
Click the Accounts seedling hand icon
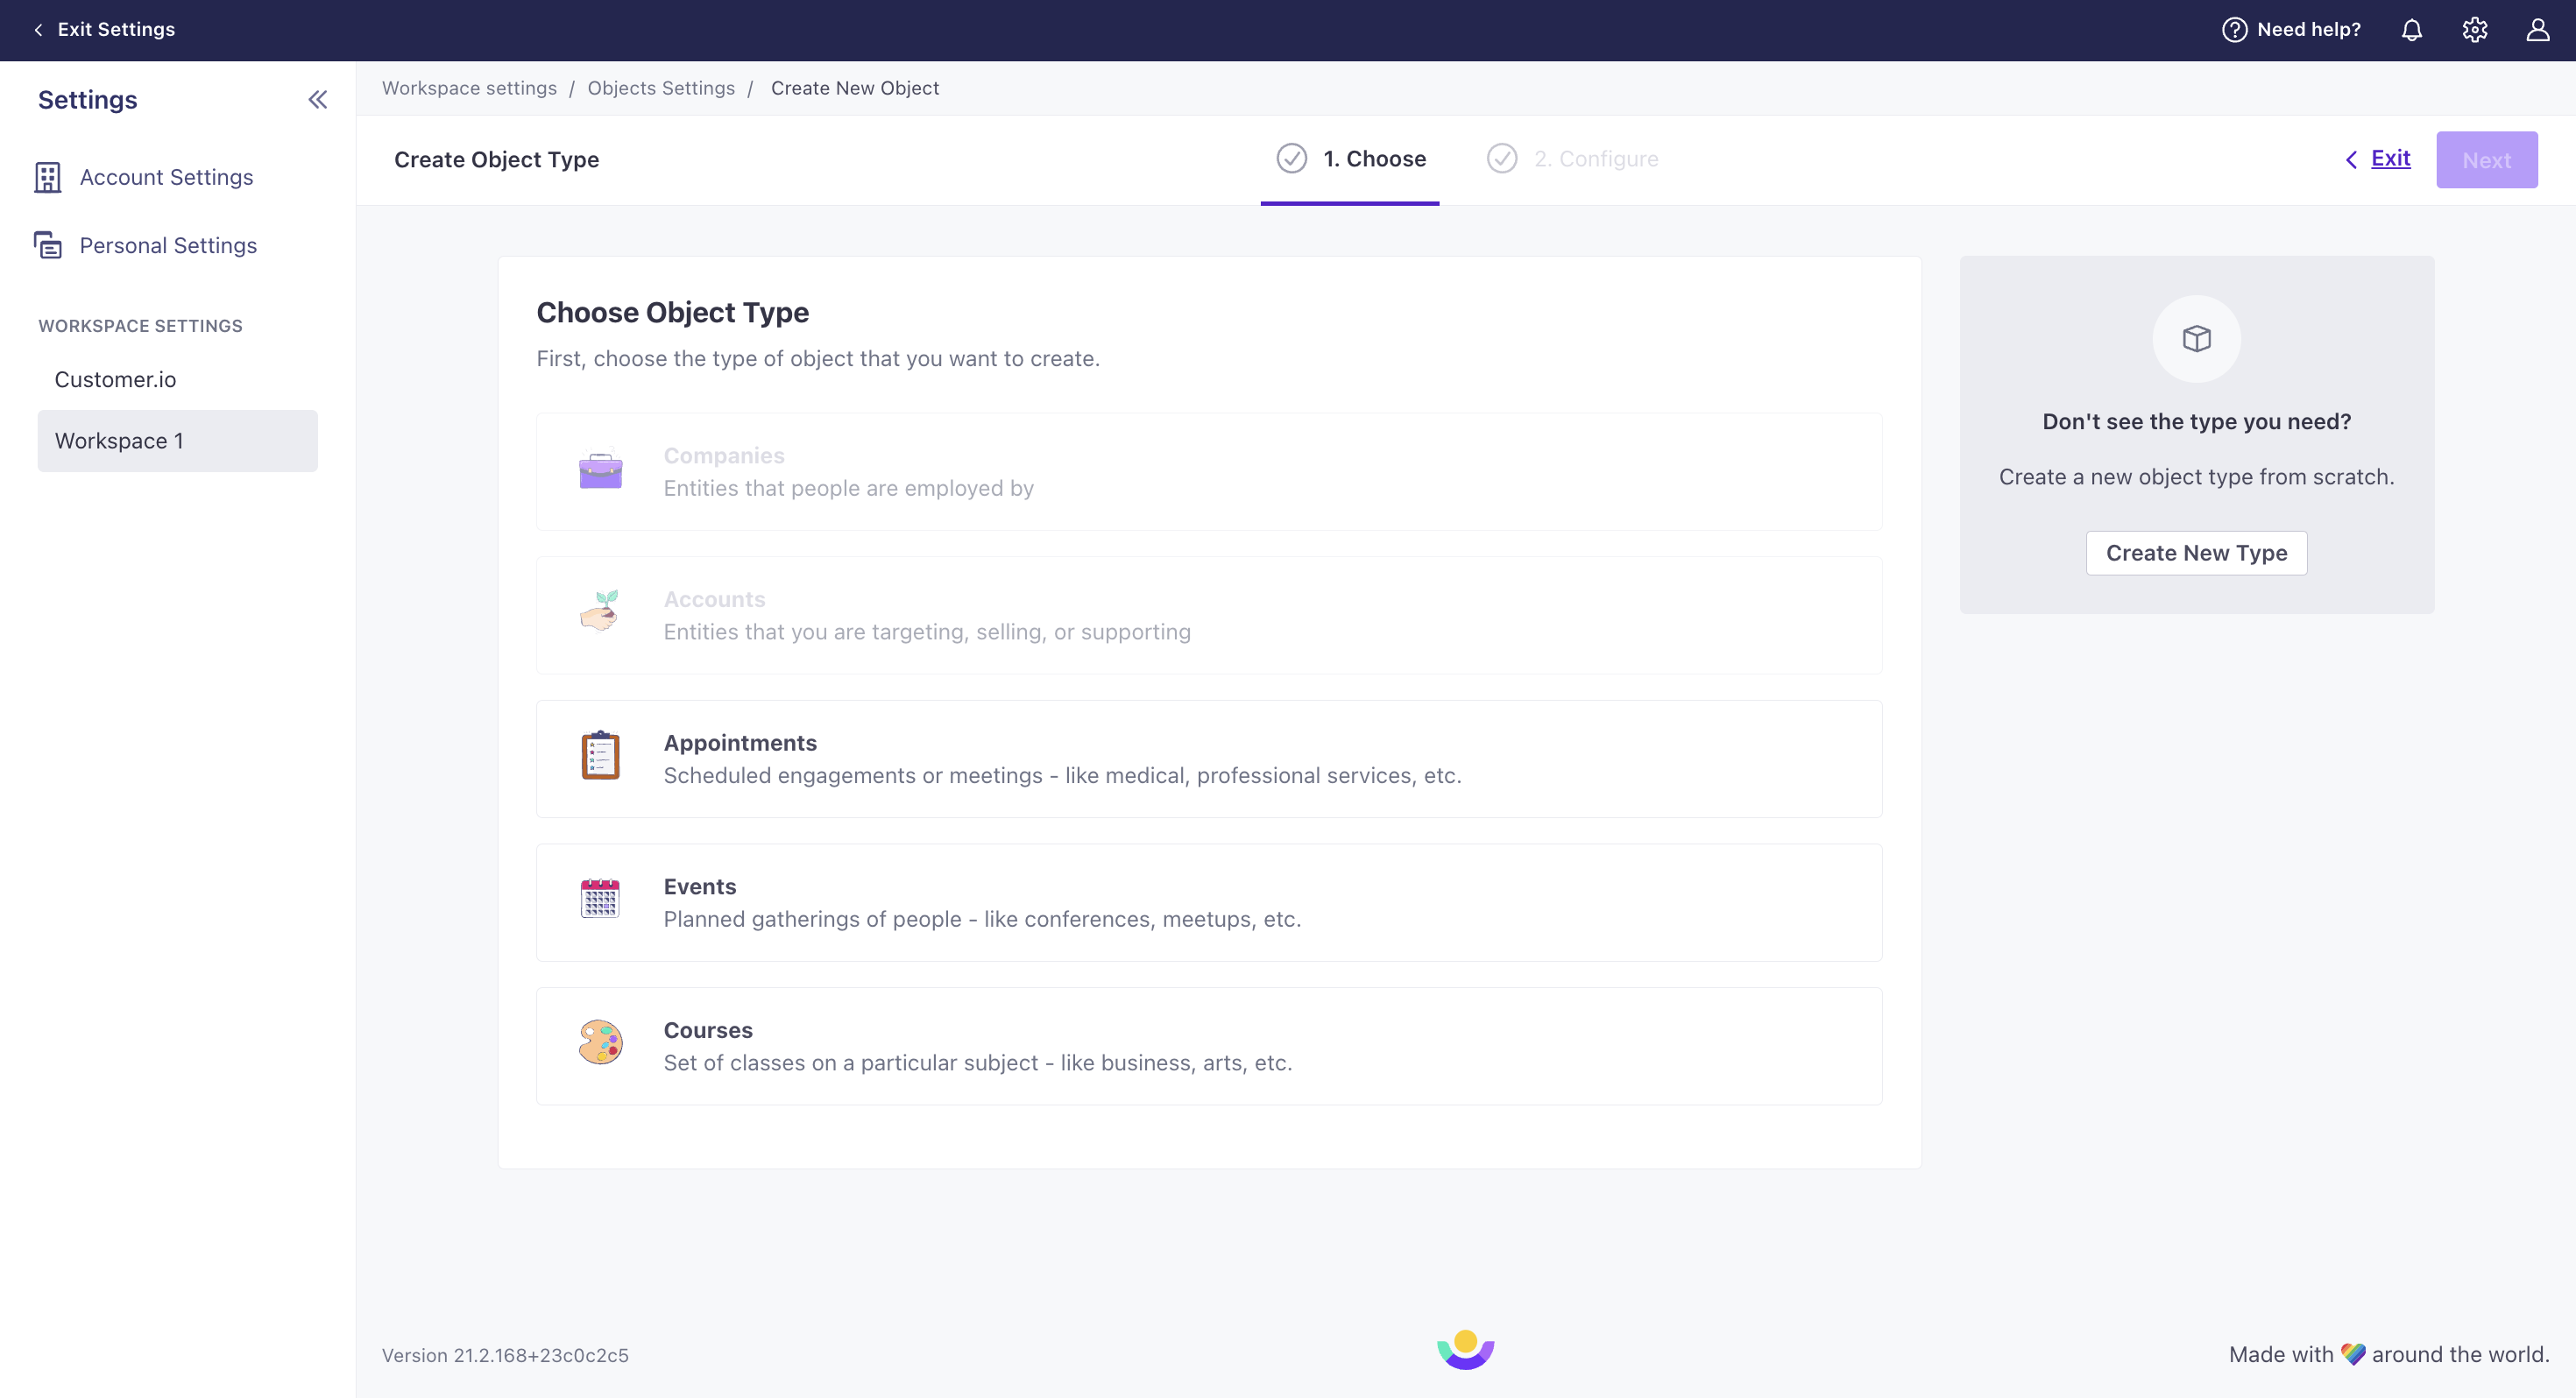pos(600,611)
